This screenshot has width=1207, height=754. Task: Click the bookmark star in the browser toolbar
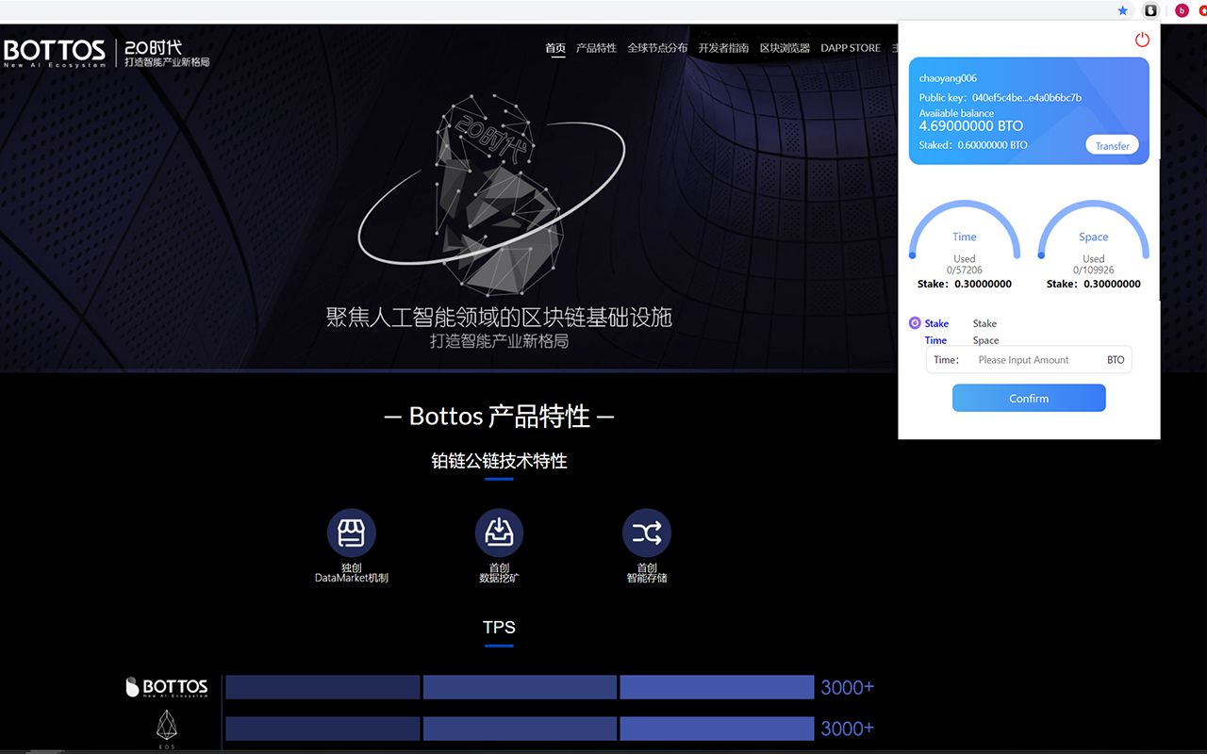[x=1122, y=10]
